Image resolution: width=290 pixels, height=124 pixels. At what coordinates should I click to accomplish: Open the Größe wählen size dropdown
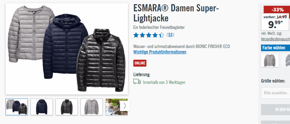tap(276, 93)
